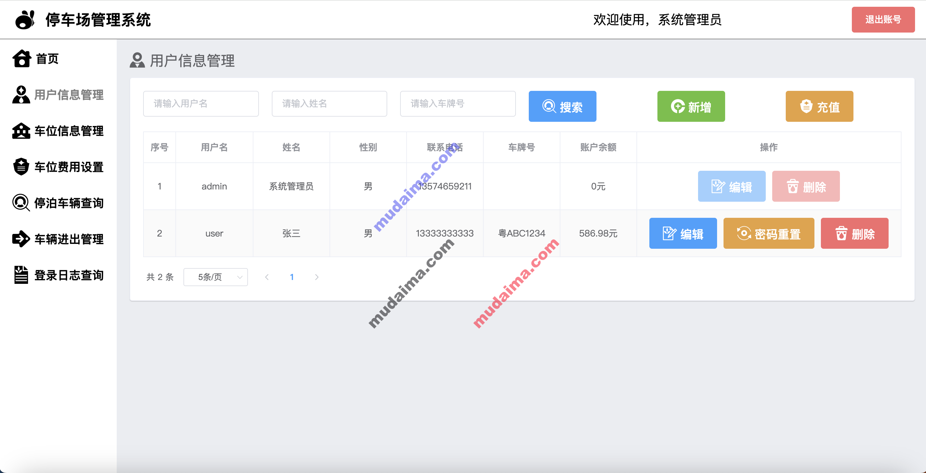Click the 张三 name cell

click(x=291, y=234)
